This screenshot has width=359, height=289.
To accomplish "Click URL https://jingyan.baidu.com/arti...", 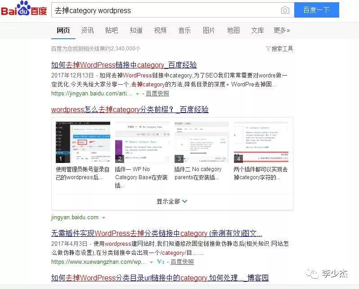I will click(92, 94).
